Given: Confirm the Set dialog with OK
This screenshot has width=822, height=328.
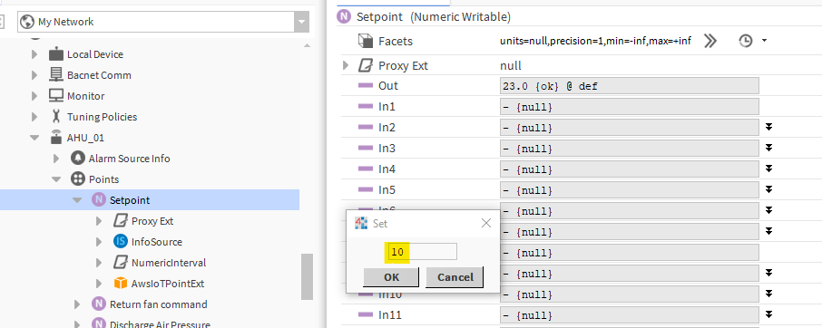Looking at the screenshot, I should (x=391, y=277).
